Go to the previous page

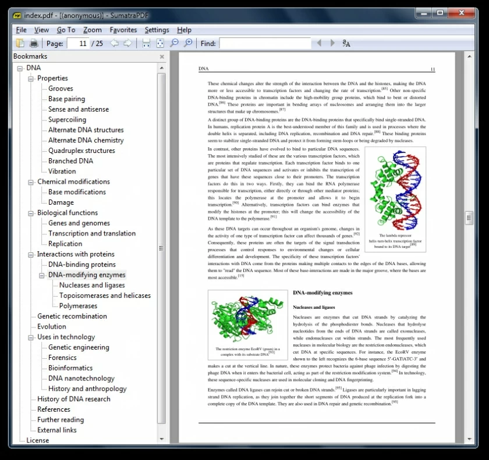tap(114, 43)
